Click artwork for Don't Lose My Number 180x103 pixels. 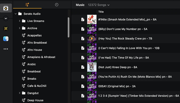(x=92, y=29)
